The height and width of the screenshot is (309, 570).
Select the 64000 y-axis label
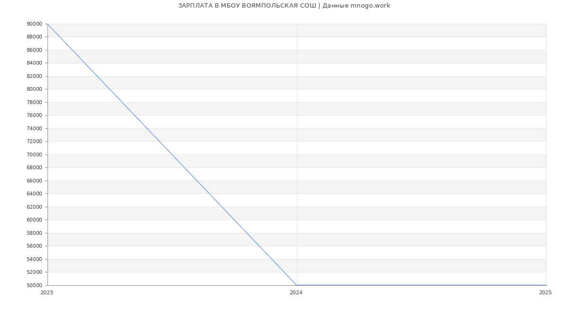click(35, 194)
